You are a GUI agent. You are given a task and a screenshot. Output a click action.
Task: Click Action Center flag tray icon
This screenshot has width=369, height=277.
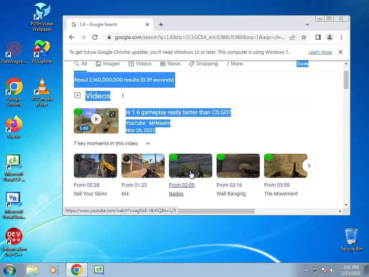point(324,270)
